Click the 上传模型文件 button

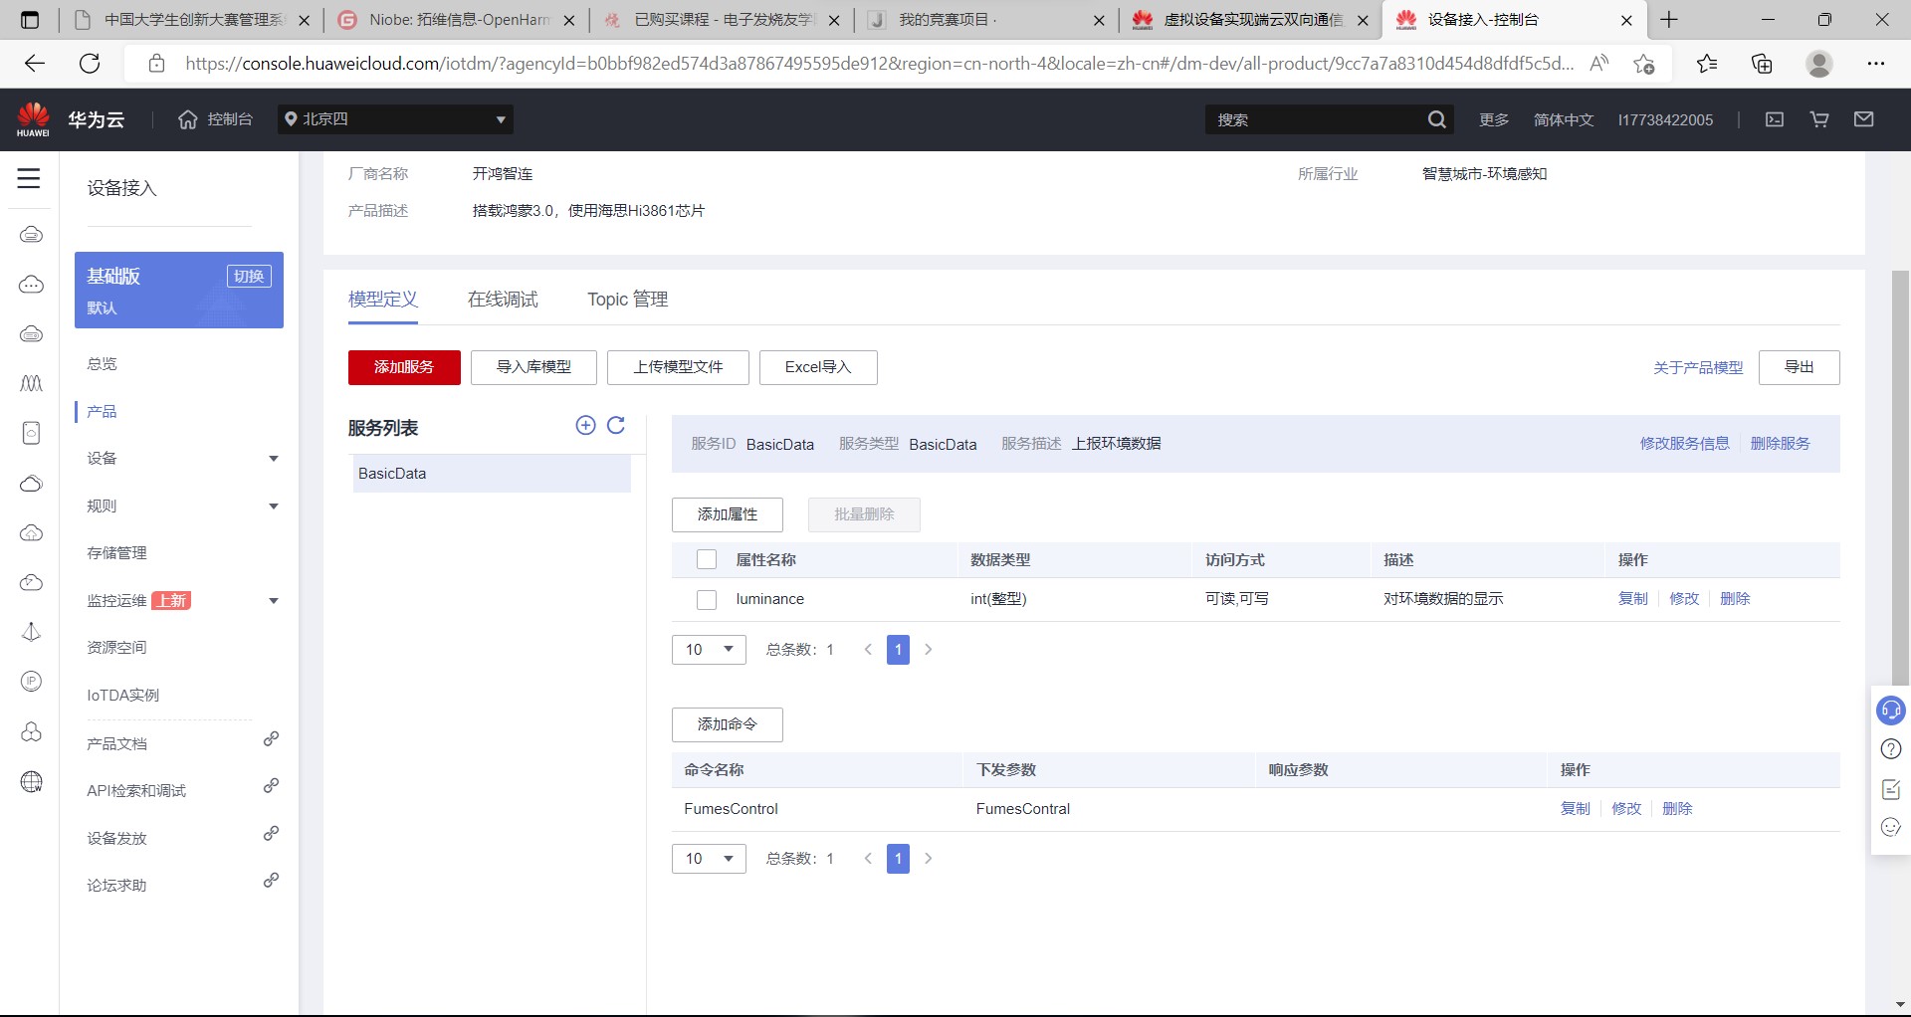coord(678,367)
